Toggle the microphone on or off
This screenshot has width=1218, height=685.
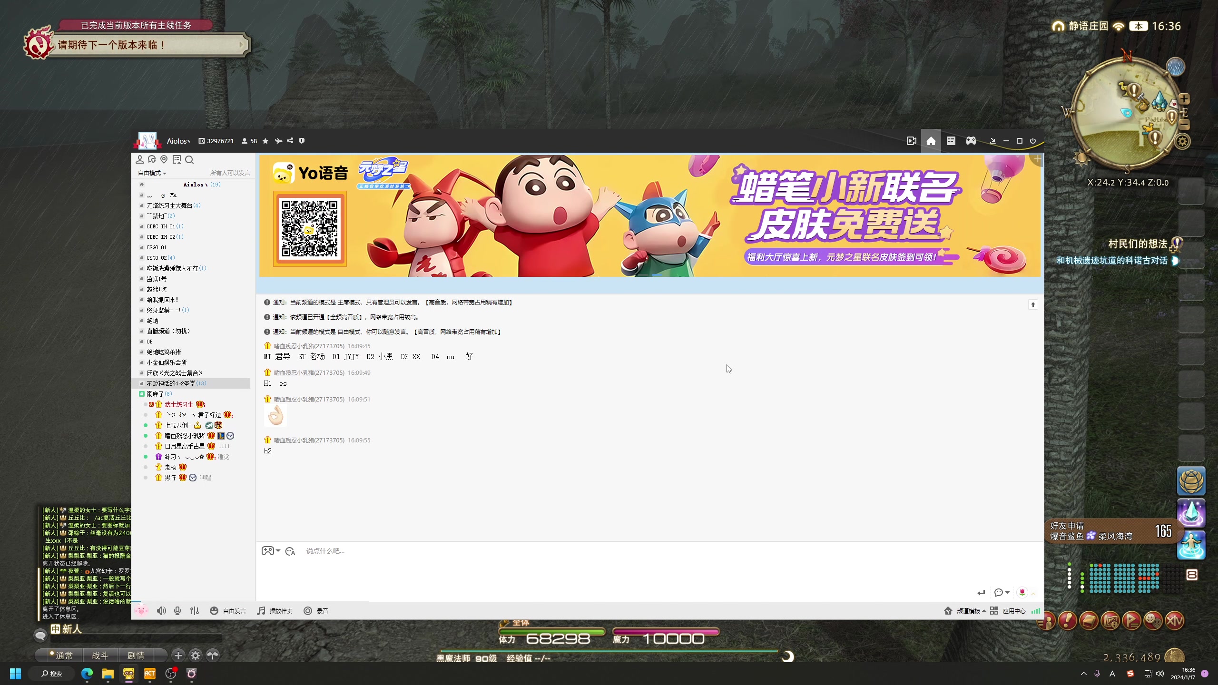click(177, 611)
